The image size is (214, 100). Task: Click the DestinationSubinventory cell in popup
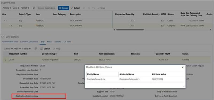tap(129, 79)
